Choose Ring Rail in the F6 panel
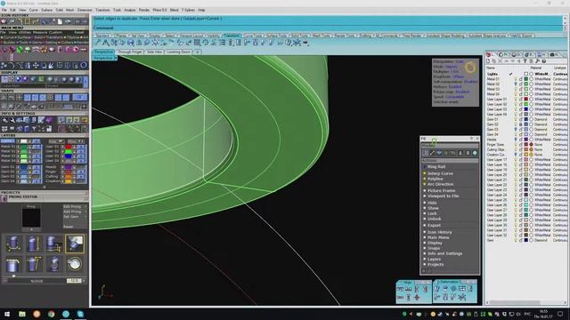 click(x=436, y=167)
